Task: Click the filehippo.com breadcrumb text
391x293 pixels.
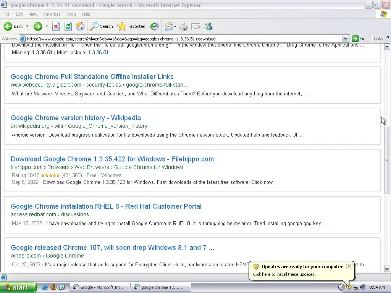Action: [x=97, y=167]
